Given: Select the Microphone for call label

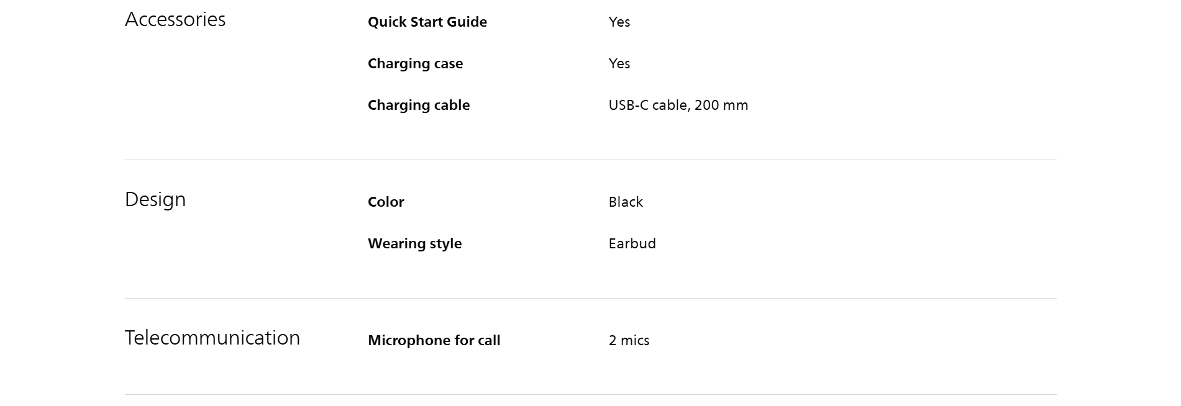Looking at the screenshot, I should coord(434,341).
